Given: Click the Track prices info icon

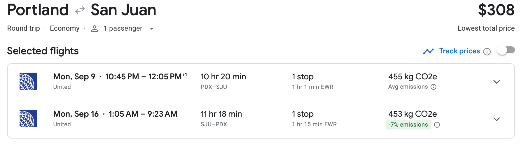Looking at the screenshot, I should coord(487,52).
